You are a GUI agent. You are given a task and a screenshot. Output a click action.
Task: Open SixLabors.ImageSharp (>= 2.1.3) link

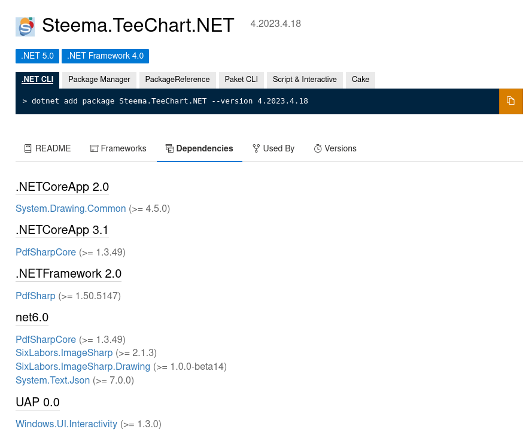click(x=64, y=353)
